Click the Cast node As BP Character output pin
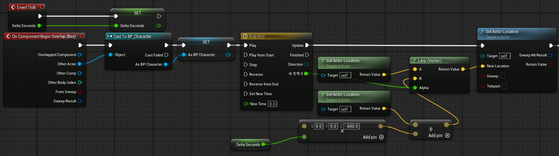The width and height of the screenshot is (559, 156). (x=166, y=64)
